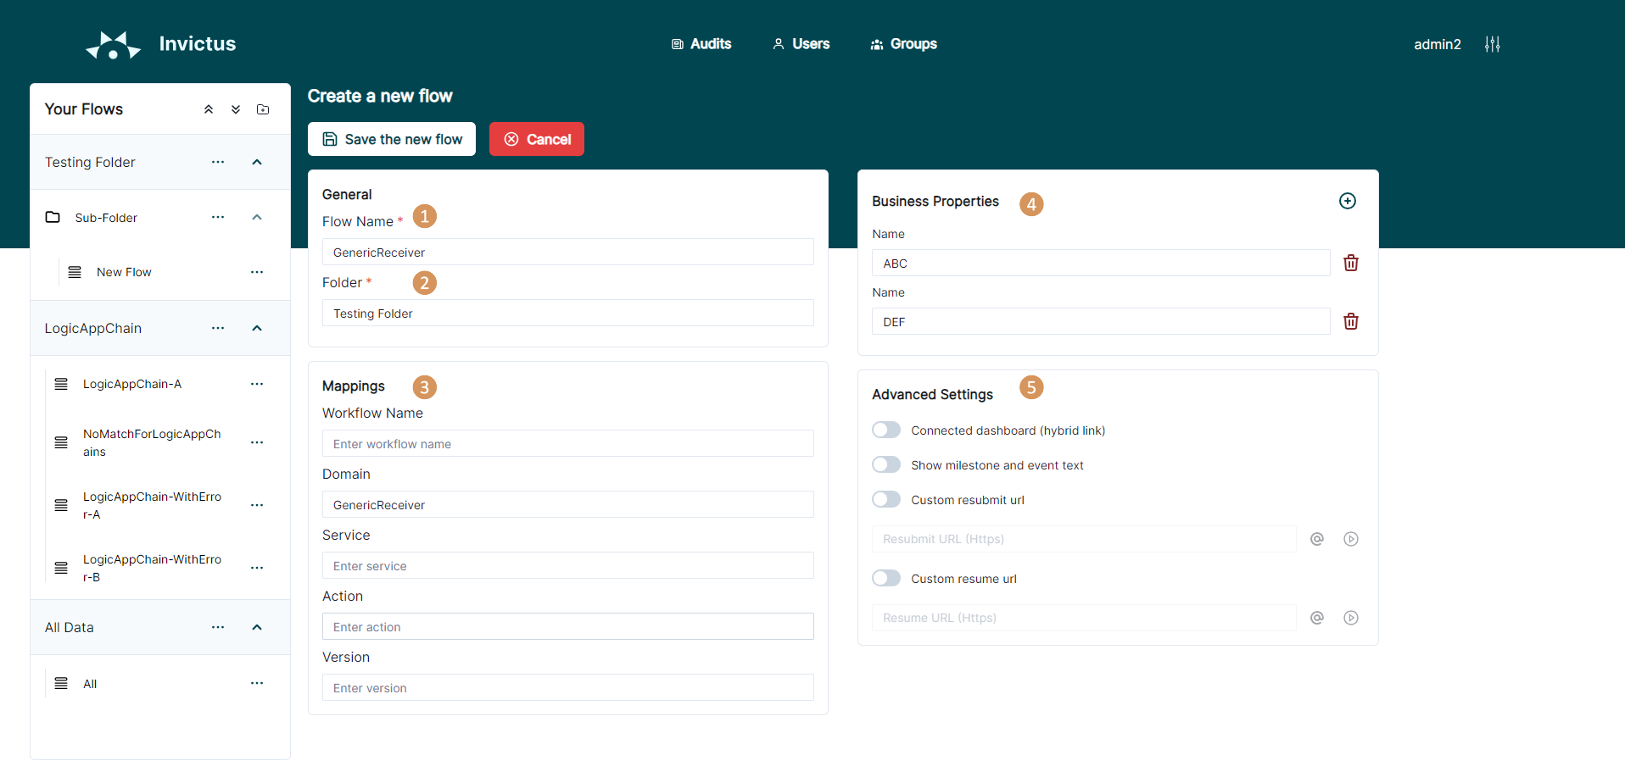Click the play icon next to Resubmit URL

(1350, 539)
